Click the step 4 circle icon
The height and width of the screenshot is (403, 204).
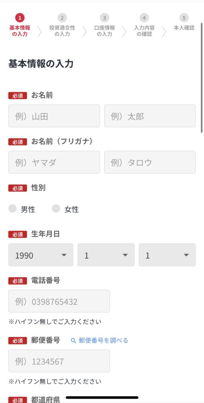pos(144,18)
